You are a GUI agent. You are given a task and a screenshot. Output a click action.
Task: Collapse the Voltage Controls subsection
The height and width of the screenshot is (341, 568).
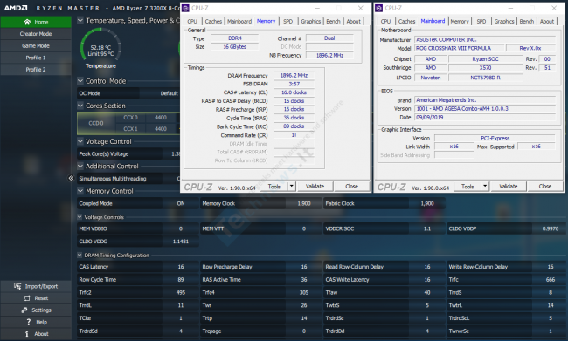[x=80, y=217]
